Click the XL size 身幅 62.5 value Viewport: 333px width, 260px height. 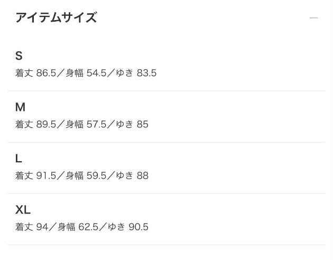(x=78, y=227)
